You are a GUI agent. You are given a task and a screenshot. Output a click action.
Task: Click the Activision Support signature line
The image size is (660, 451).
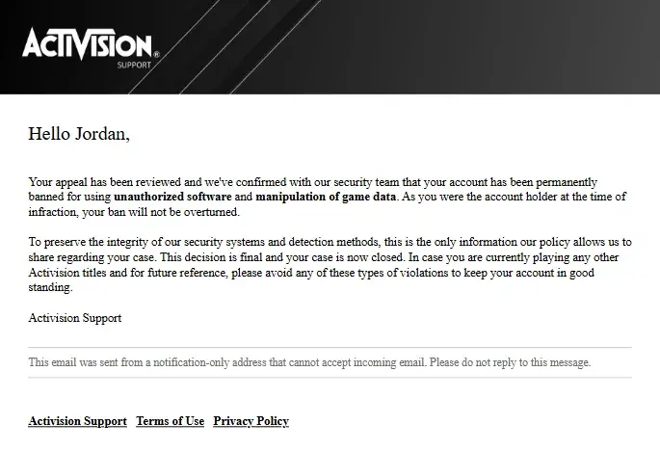pyautogui.click(x=75, y=317)
